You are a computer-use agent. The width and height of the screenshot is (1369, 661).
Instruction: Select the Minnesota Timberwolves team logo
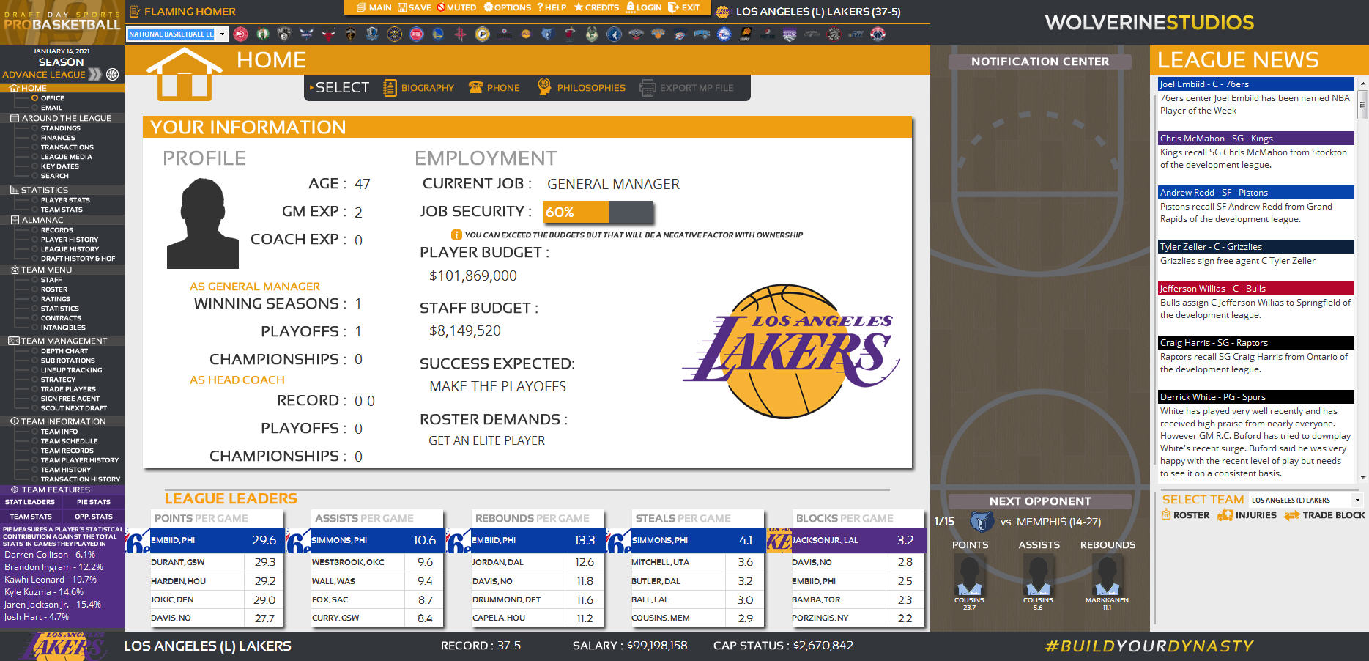(x=614, y=34)
